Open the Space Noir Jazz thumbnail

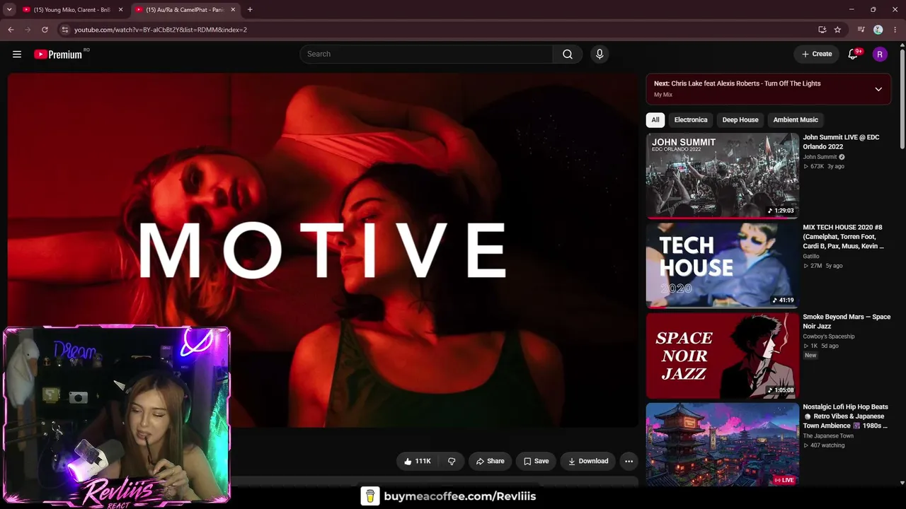click(723, 356)
